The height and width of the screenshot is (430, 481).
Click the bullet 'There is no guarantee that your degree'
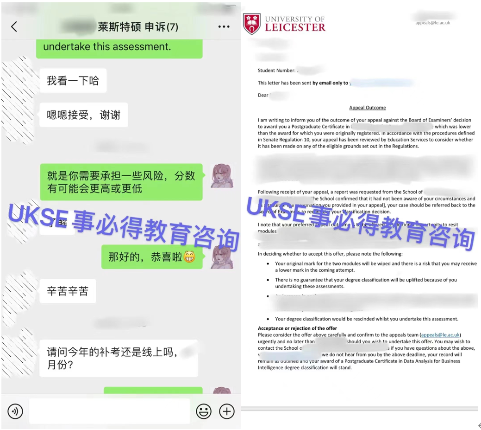pyautogui.click(x=366, y=283)
